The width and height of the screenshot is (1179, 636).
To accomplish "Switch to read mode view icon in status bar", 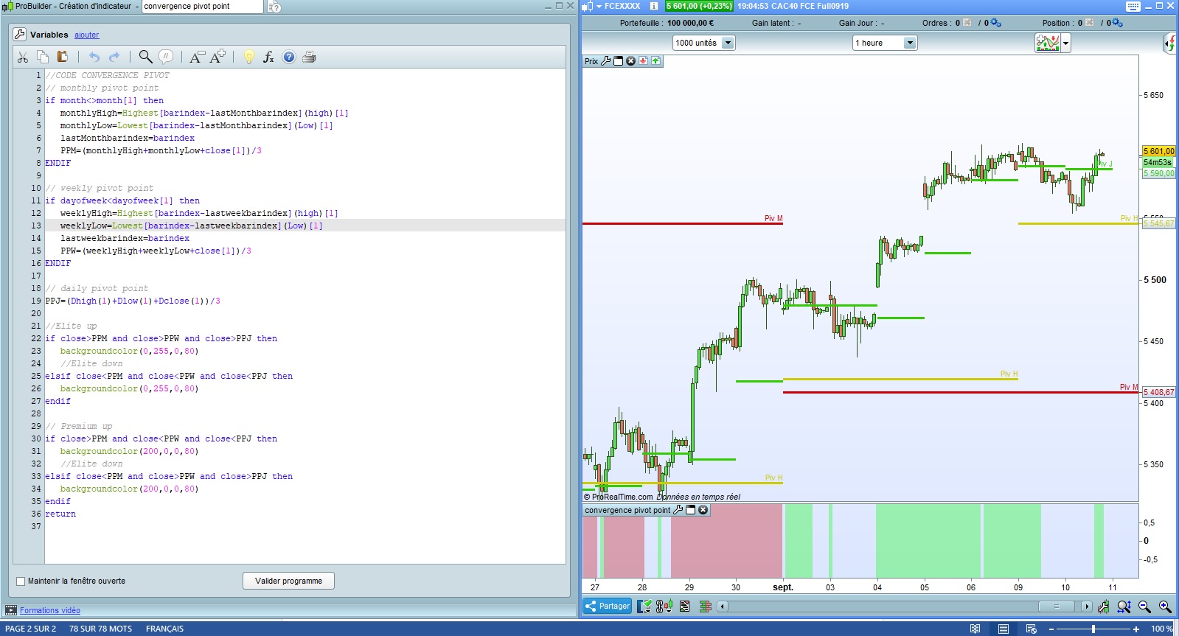I will pos(975,629).
